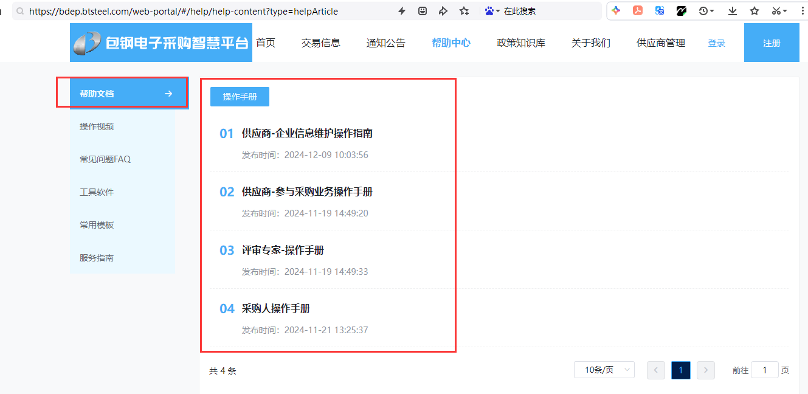Go to the 交易信息 menu
The image size is (808, 394).
click(321, 43)
